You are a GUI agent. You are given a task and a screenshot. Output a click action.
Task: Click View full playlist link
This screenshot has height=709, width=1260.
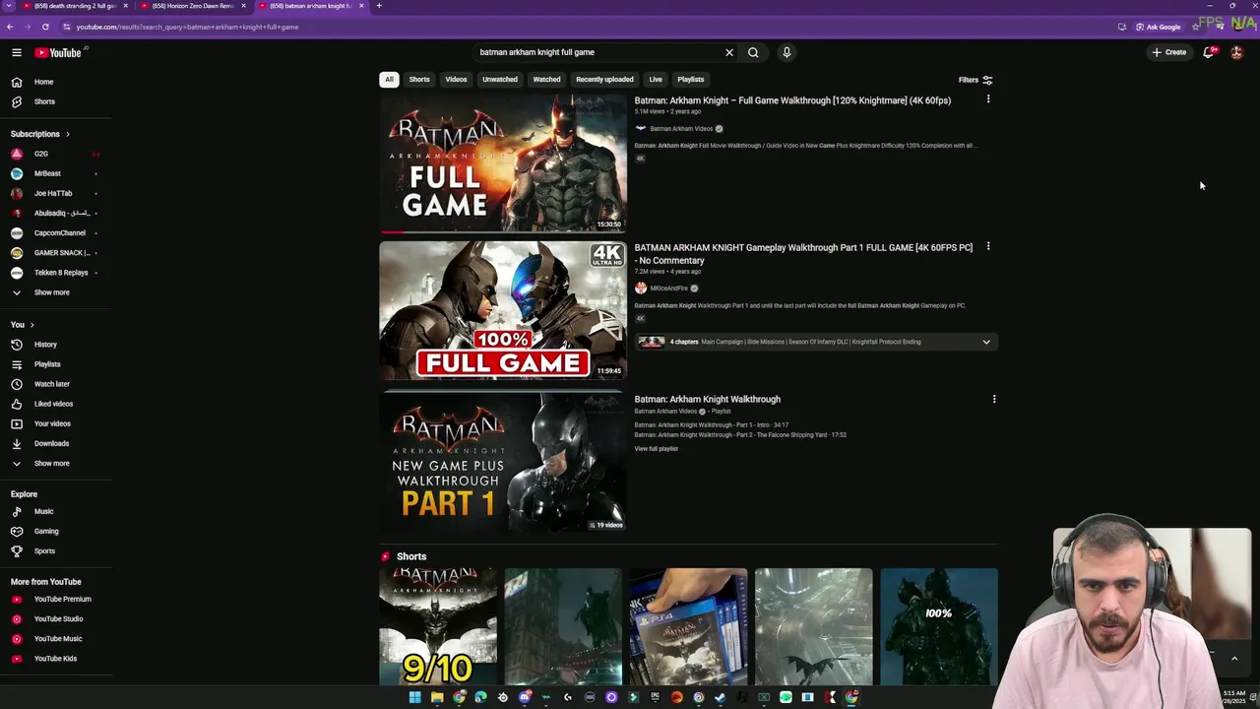pyautogui.click(x=656, y=449)
